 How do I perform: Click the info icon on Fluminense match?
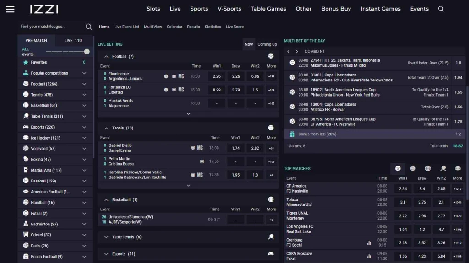pos(166,76)
